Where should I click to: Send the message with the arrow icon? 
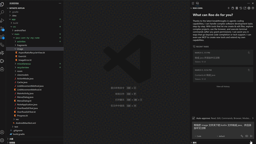(x=251, y=136)
